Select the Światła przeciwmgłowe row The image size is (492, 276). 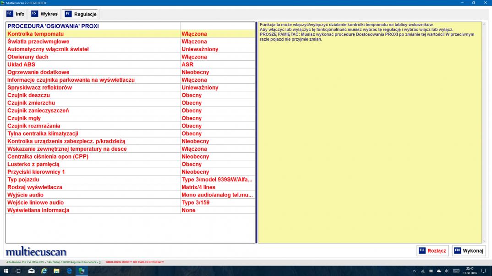(131, 42)
